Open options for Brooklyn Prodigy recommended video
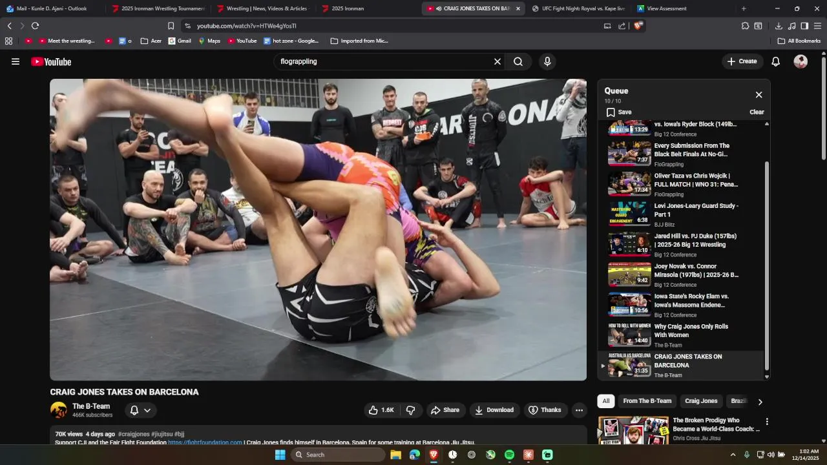Viewport: 827px width, 465px height. 767,422
